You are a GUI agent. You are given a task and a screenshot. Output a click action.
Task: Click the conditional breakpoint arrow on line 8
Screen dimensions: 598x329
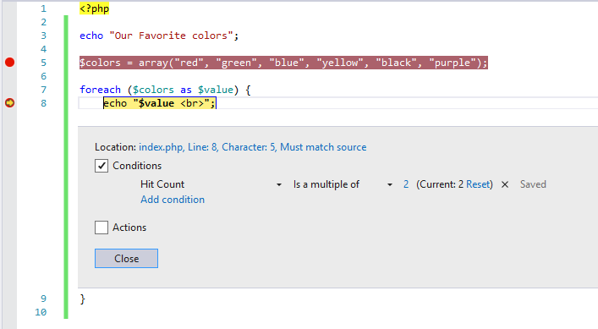[10, 103]
